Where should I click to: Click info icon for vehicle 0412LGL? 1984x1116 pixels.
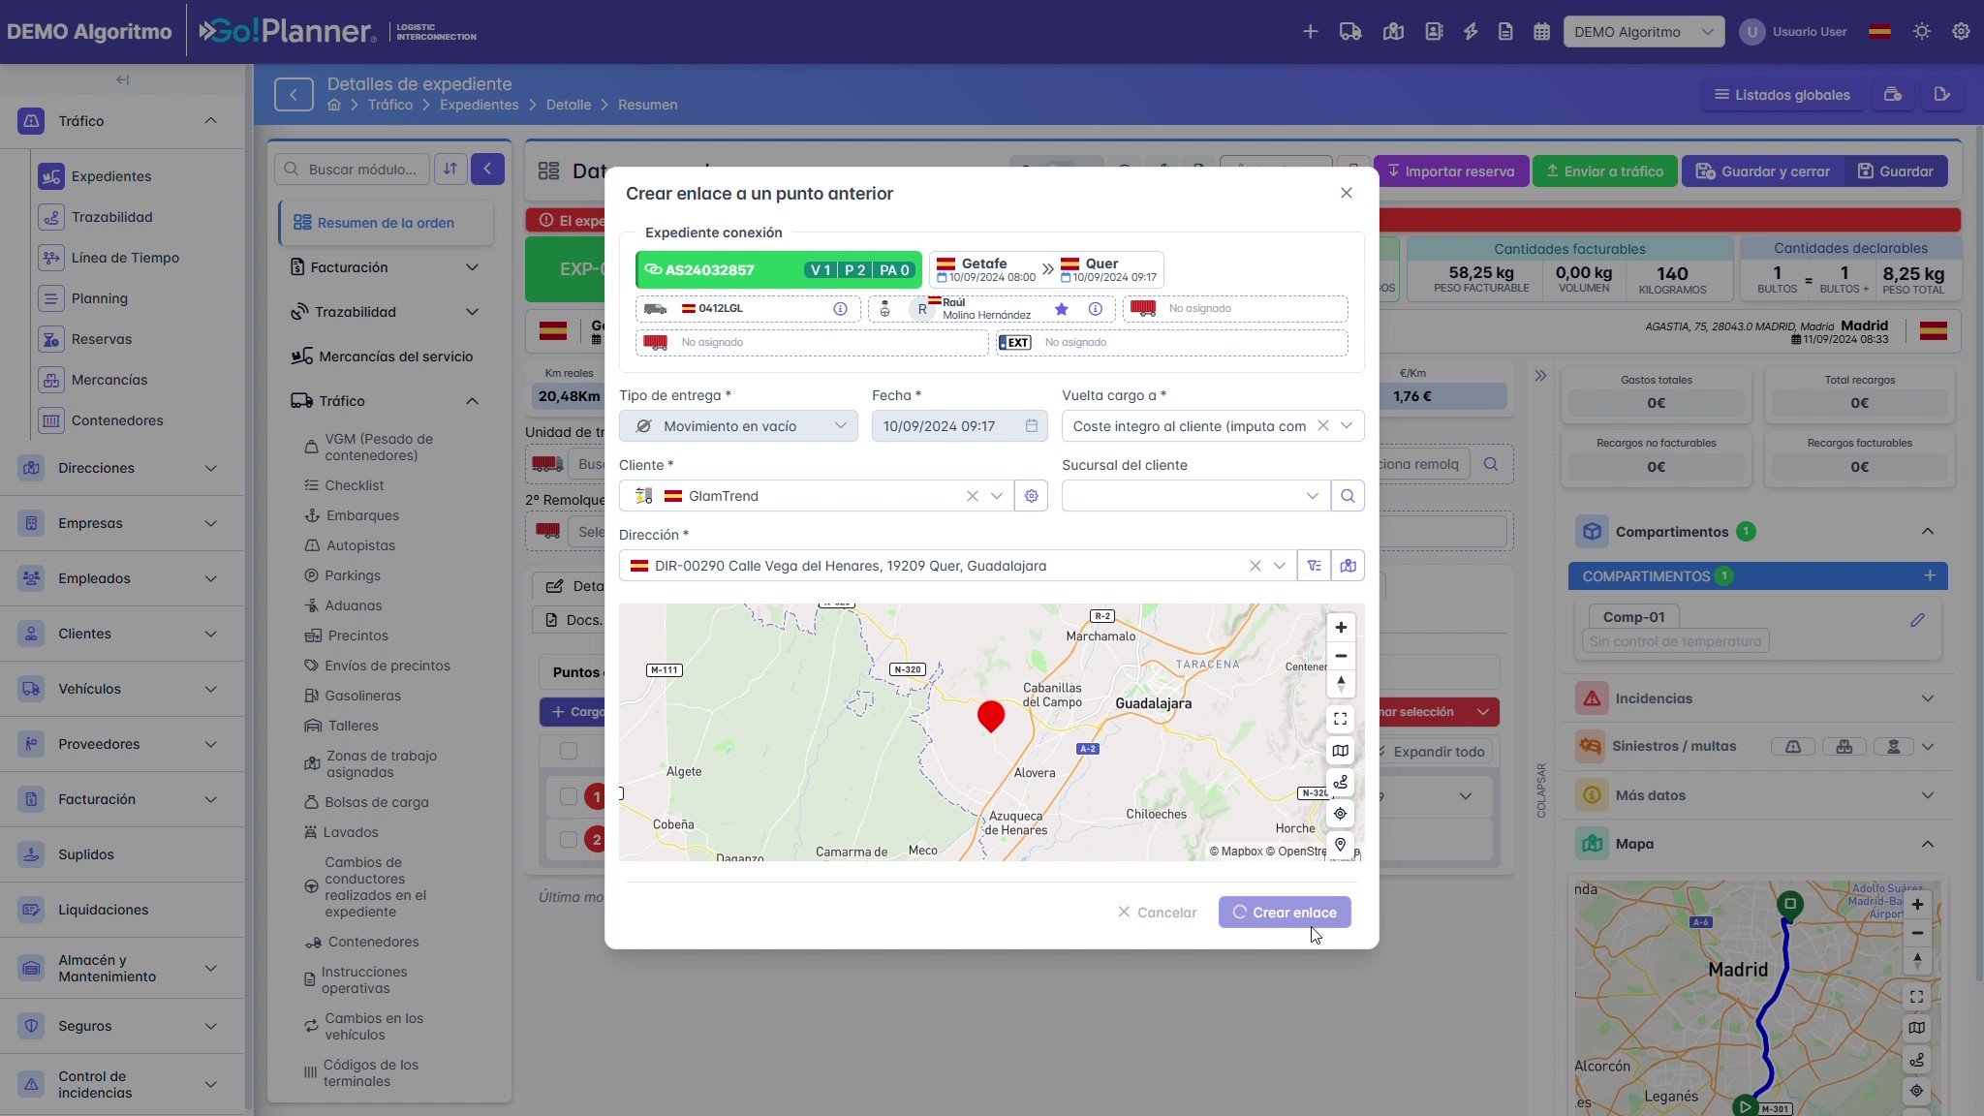[840, 309]
